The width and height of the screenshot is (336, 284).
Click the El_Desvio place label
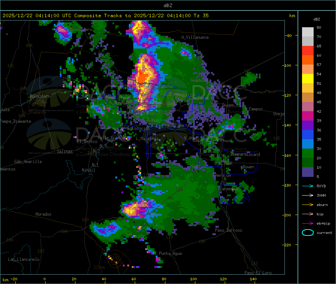click(87, 141)
